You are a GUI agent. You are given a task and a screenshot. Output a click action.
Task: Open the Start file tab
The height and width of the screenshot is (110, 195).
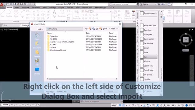[5, 25]
